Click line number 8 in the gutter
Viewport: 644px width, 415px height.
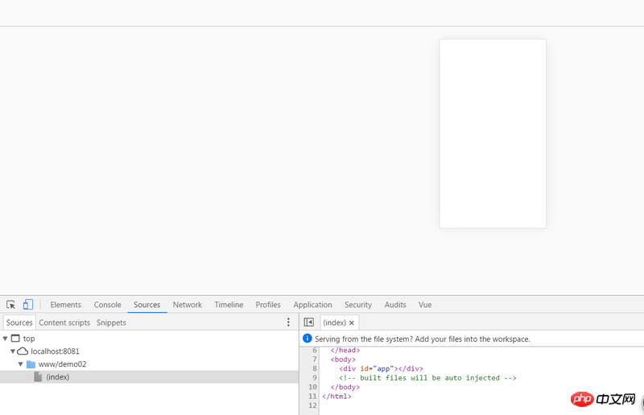tap(315, 368)
